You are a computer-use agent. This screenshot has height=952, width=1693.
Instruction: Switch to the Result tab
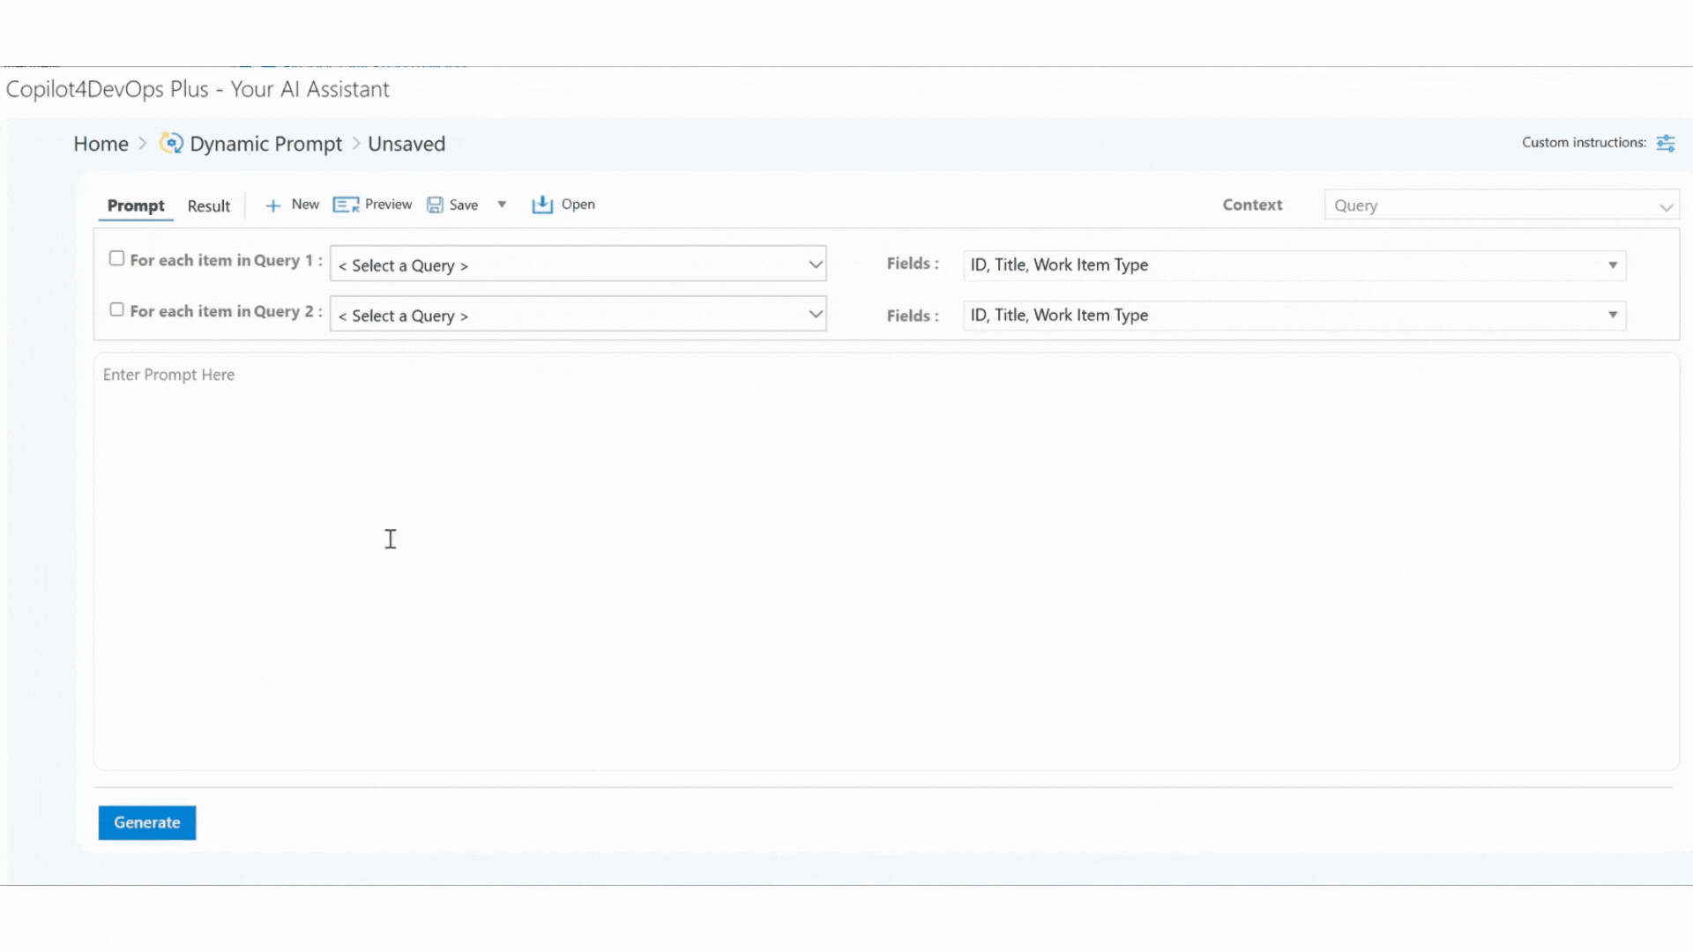pos(208,206)
